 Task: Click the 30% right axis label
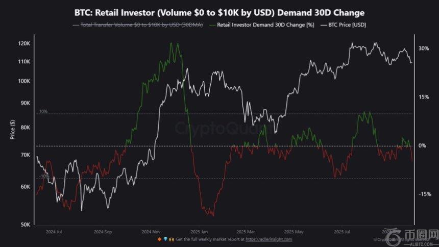pos(423,48)
